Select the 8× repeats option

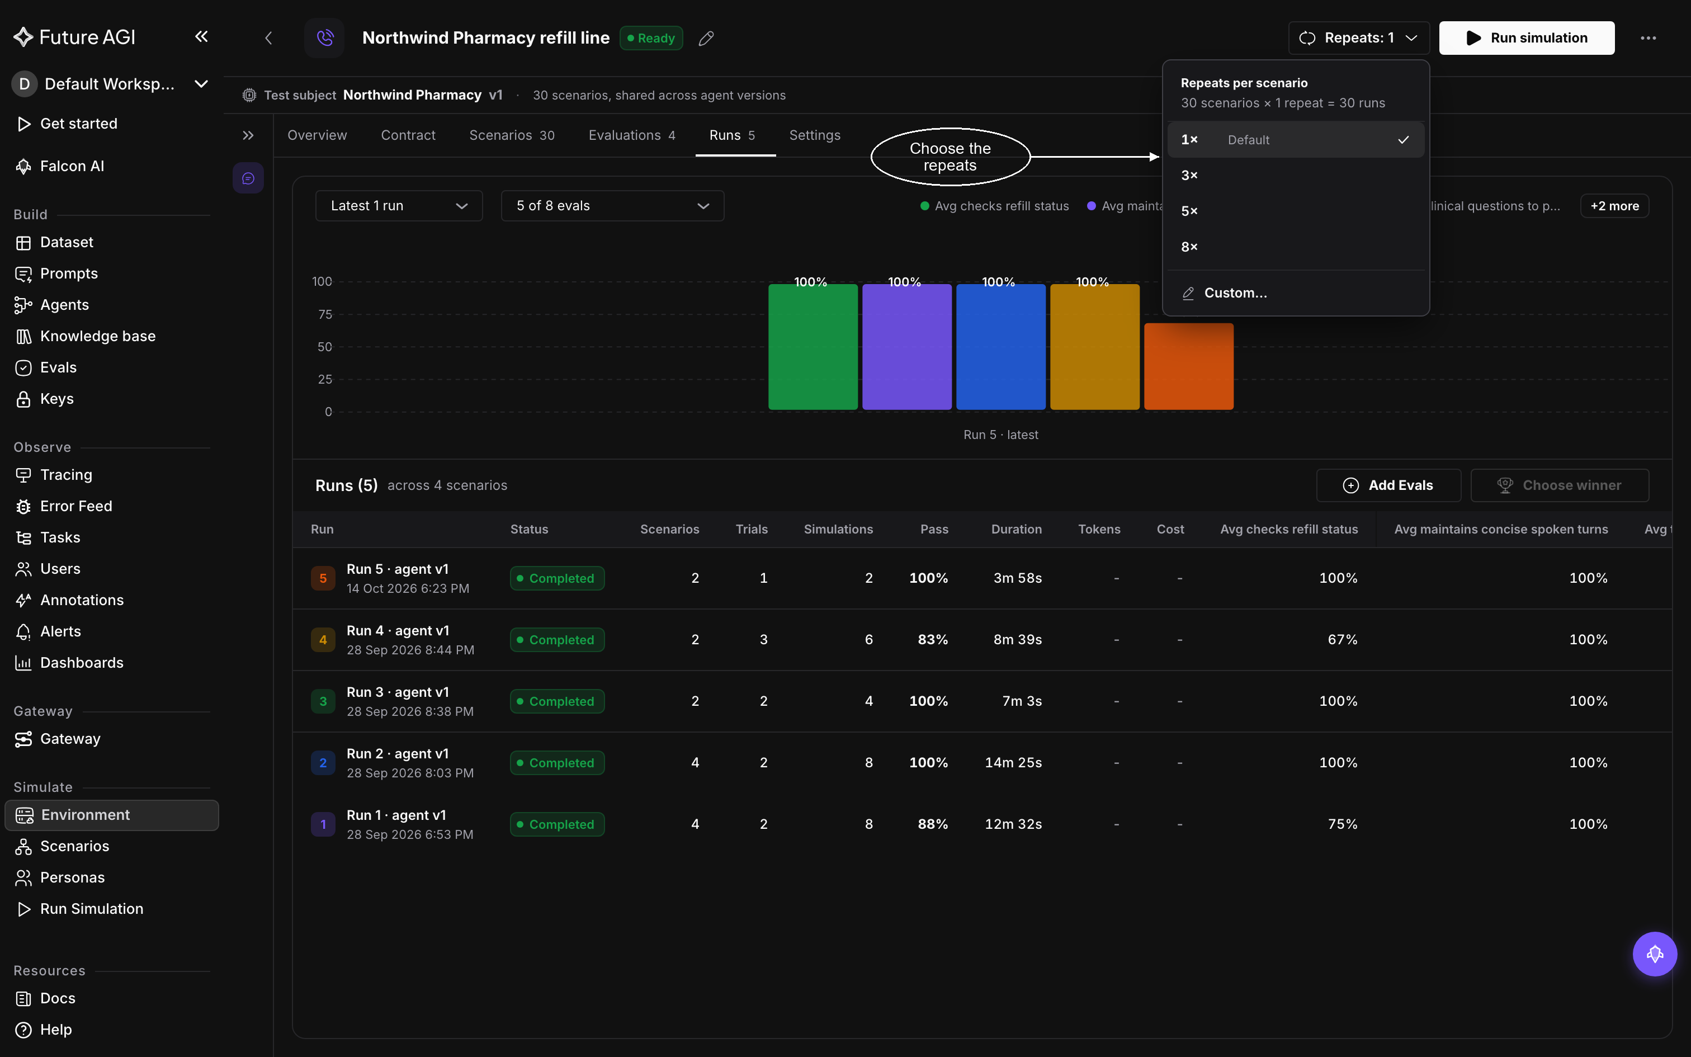pyautogui.click(x=1296, y=247)
